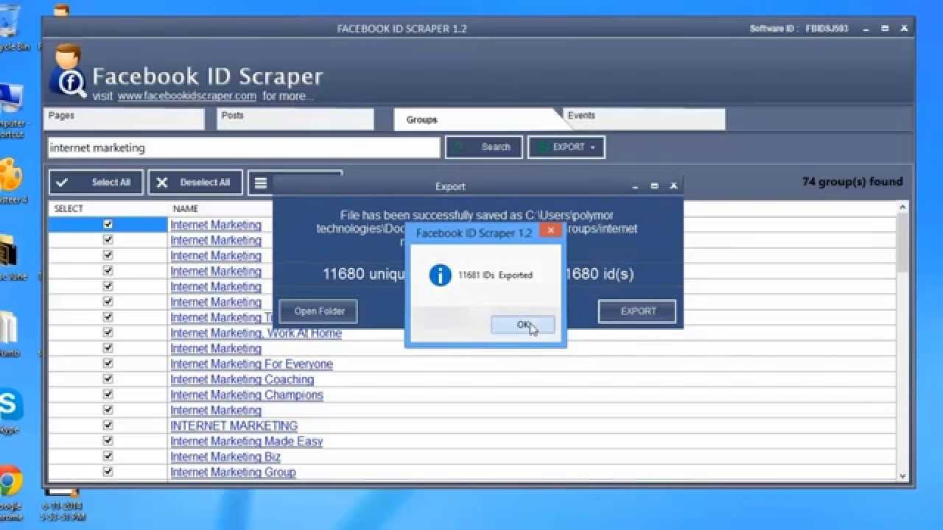
Task: Uncheck the Internet Marketing Coaching checkbox
Action: point(108,379)
